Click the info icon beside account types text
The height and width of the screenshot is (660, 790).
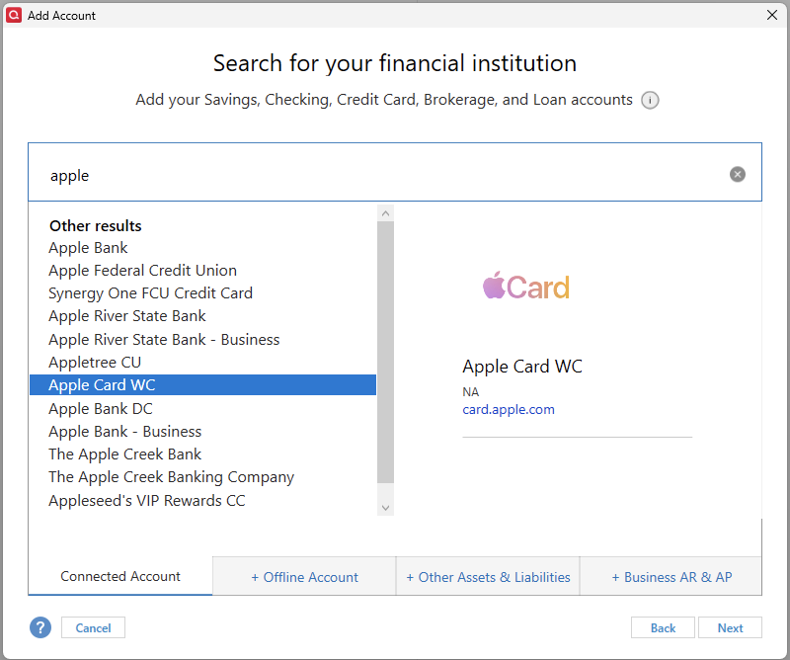coord(650,100)
